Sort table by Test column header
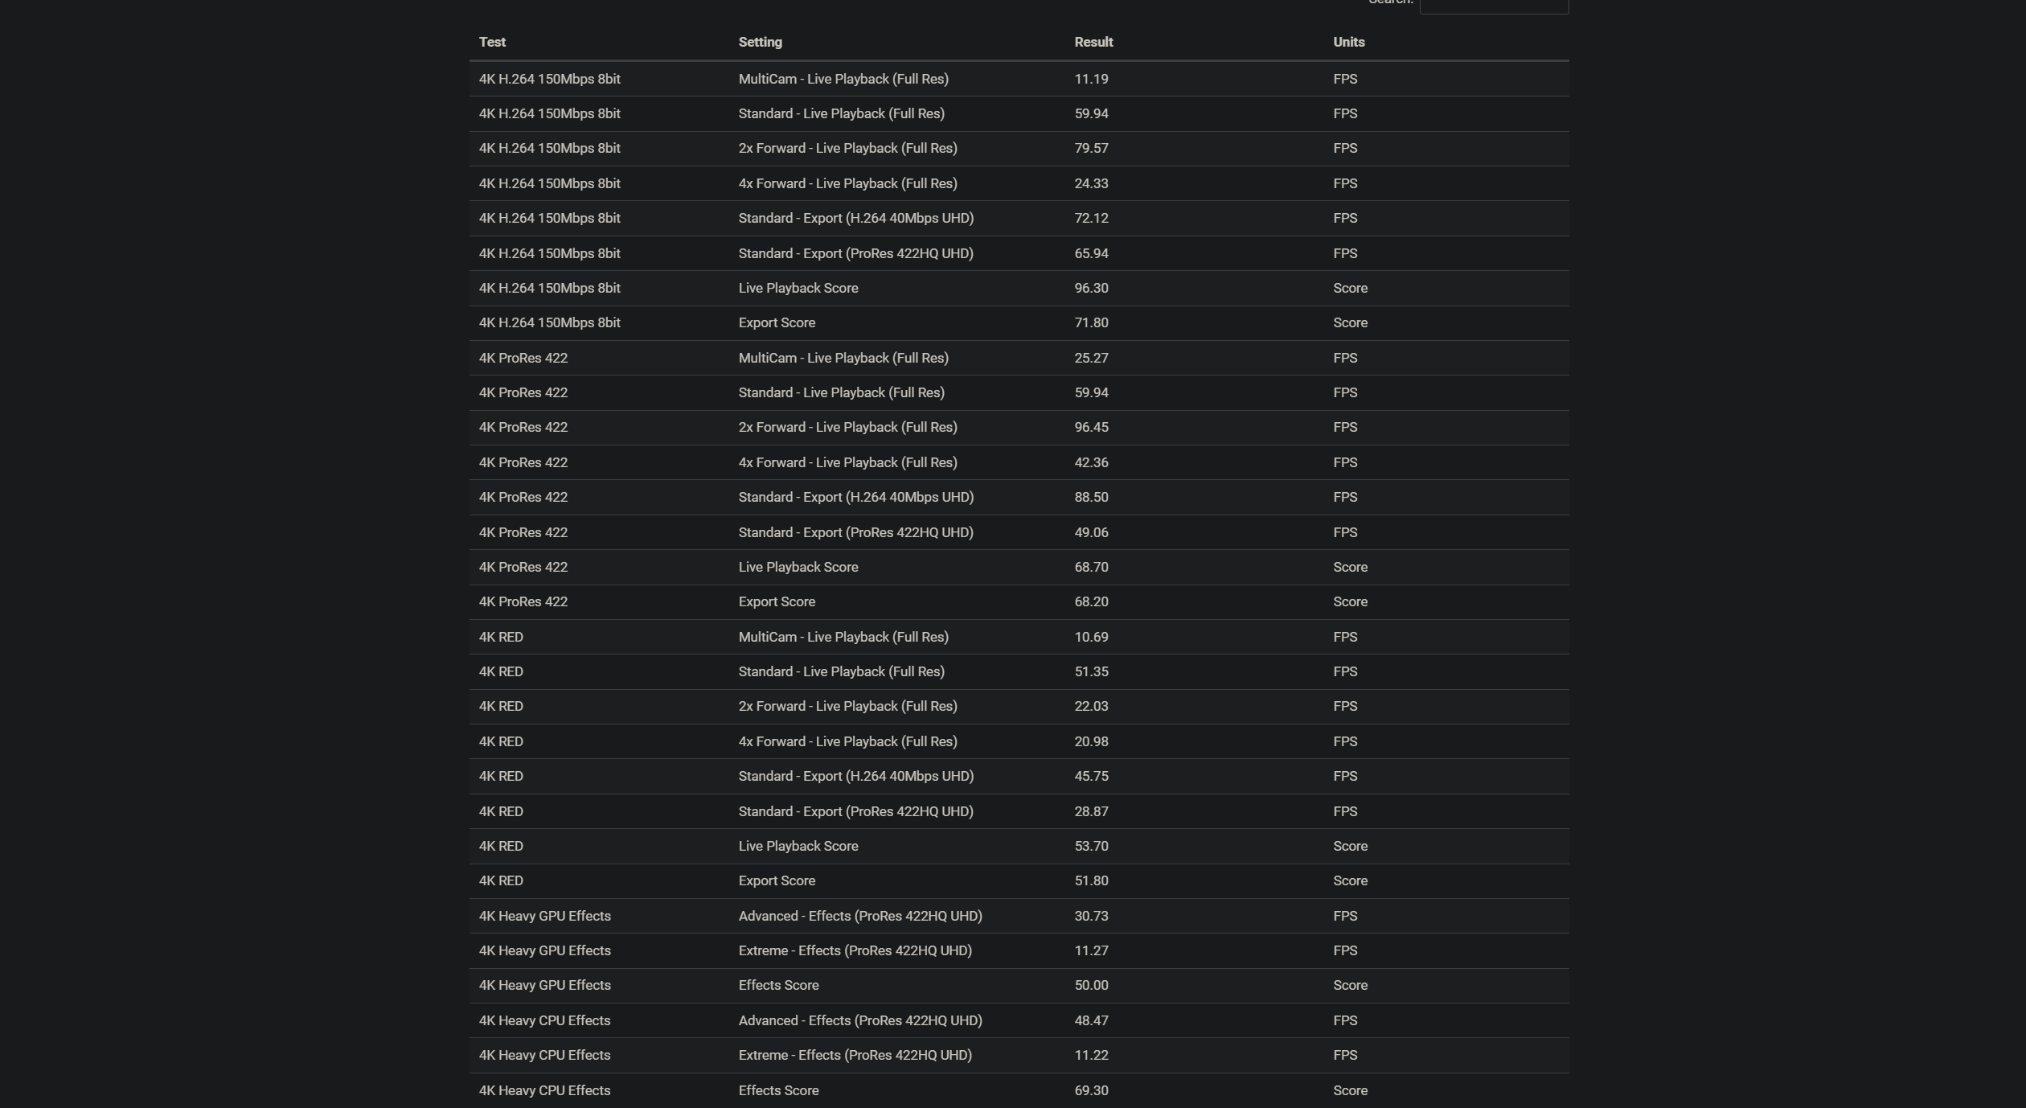Viewport: 2026px width, 1108px height. 492,42
